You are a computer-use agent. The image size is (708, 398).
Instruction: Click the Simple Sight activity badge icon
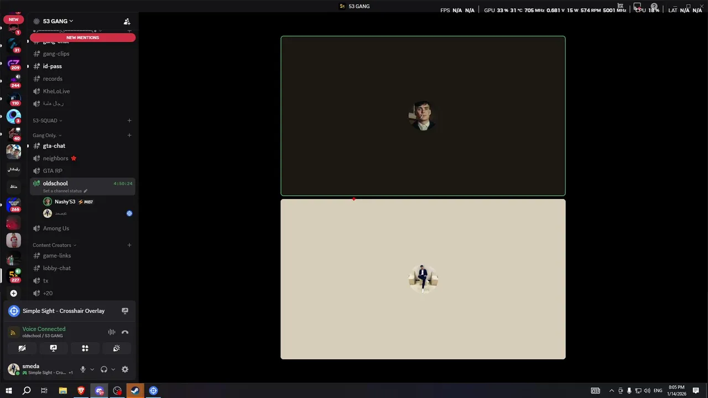129,213
